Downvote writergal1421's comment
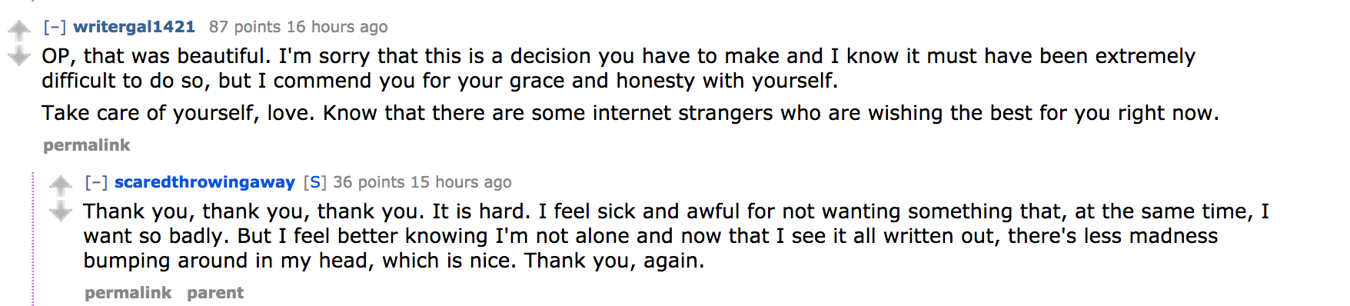This screenshot has width=1350, height=306. pyautogui.click(x=18, y=55)
